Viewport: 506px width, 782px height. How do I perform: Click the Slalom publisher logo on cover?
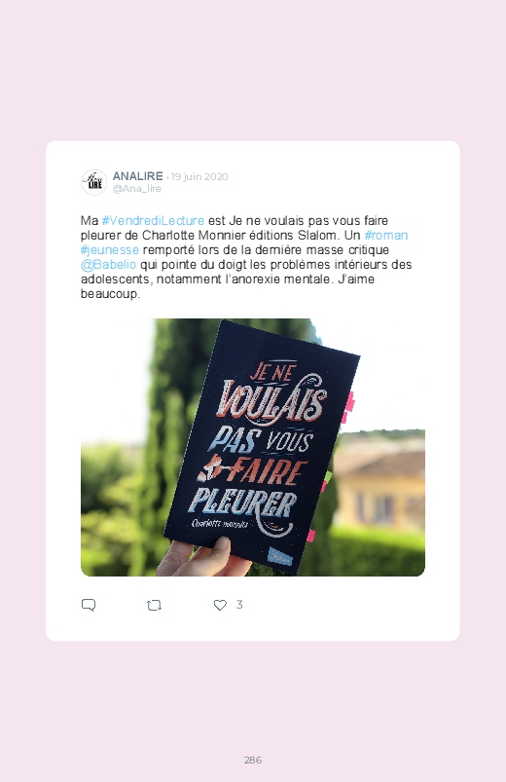(x=279, y=556)
